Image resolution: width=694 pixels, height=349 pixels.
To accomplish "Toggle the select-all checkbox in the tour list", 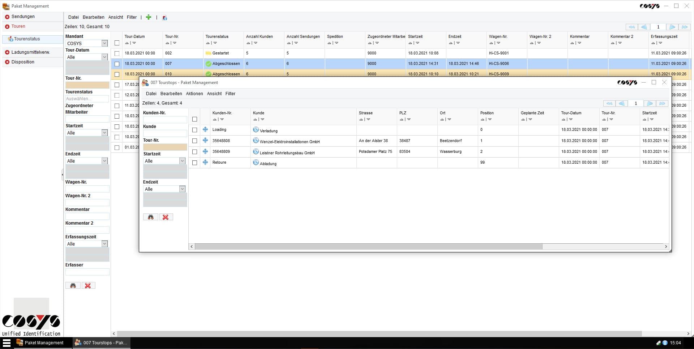I will point(117,43).
